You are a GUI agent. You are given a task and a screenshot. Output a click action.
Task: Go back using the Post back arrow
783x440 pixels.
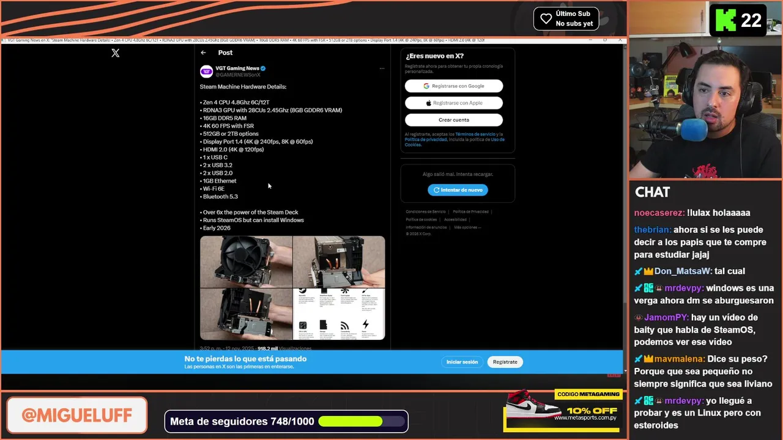coord(204,53)
